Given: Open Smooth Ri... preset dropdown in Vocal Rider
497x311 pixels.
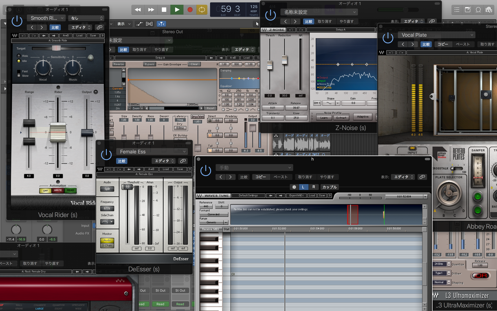Looking at the screenshot, I should 46,18.
